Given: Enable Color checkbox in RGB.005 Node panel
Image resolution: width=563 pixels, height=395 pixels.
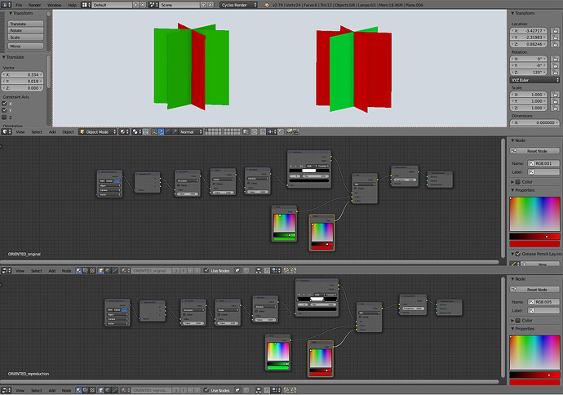Looking at the screenshot, I should click(x=518, y=320).
